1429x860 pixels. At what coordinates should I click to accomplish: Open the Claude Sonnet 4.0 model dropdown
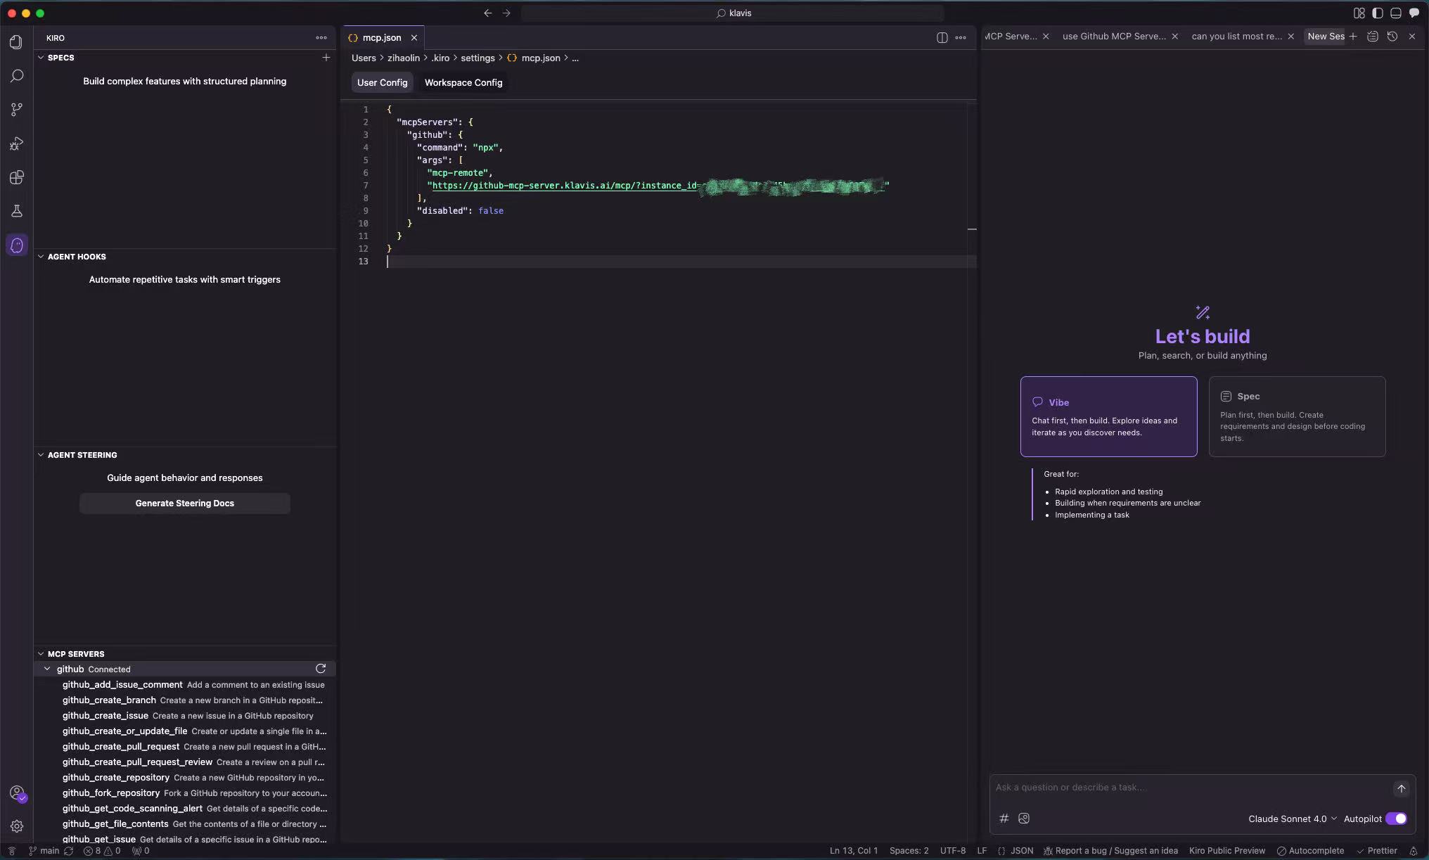[x=1291, y=819]
